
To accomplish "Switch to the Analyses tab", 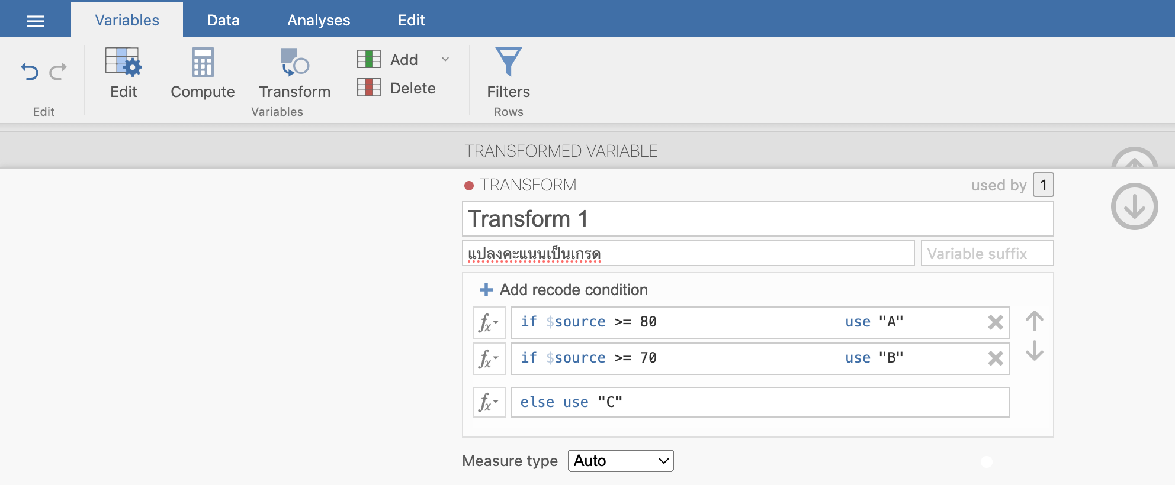I will click(x=319, y=20).
